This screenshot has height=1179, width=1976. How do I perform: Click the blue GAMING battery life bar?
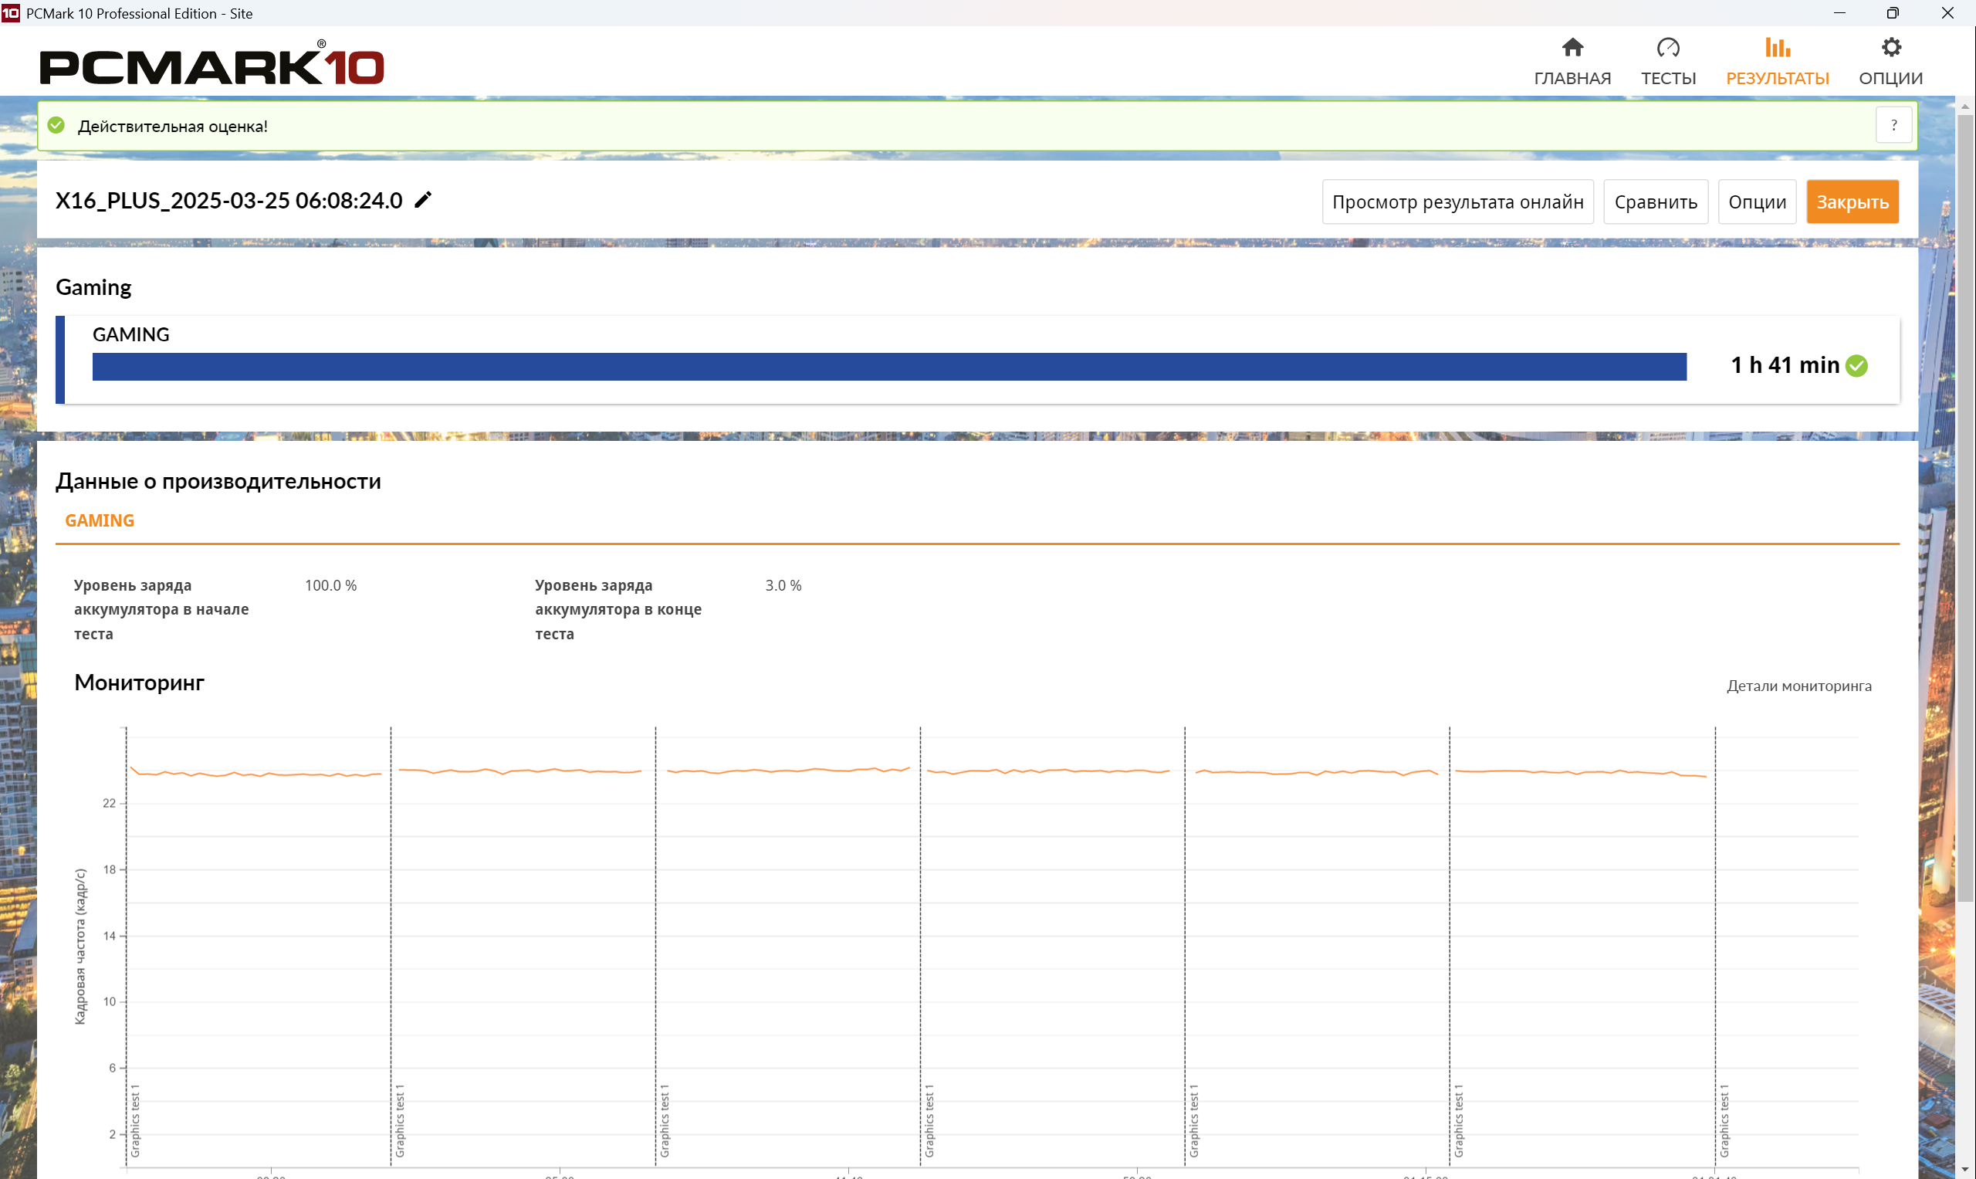tap(888, 366)
